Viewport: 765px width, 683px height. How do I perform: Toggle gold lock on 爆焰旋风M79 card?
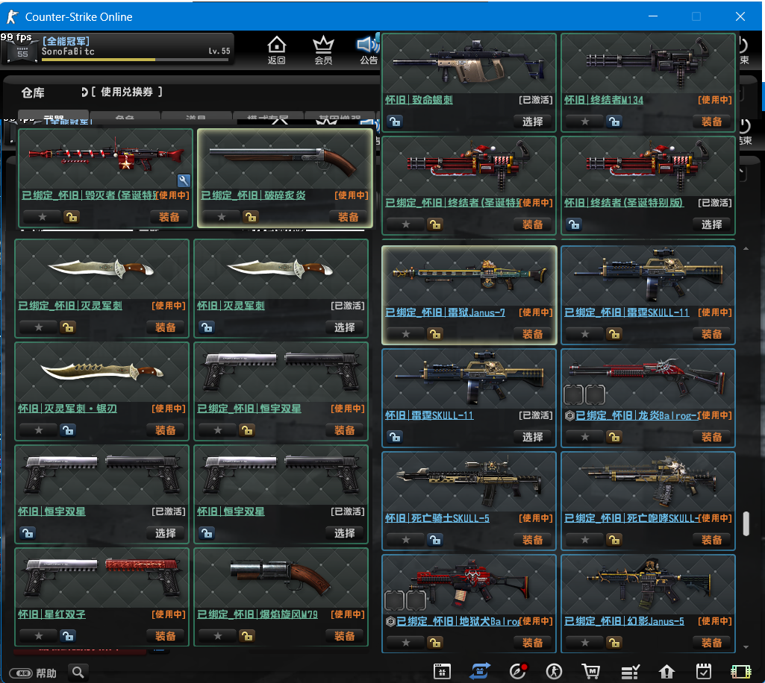click(247, 636)
